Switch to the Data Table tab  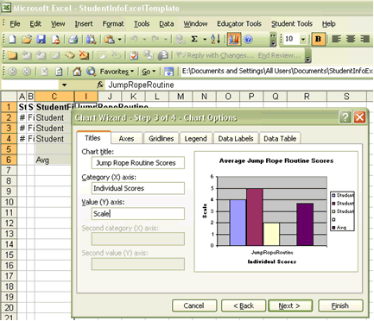[x=280, y=139]
